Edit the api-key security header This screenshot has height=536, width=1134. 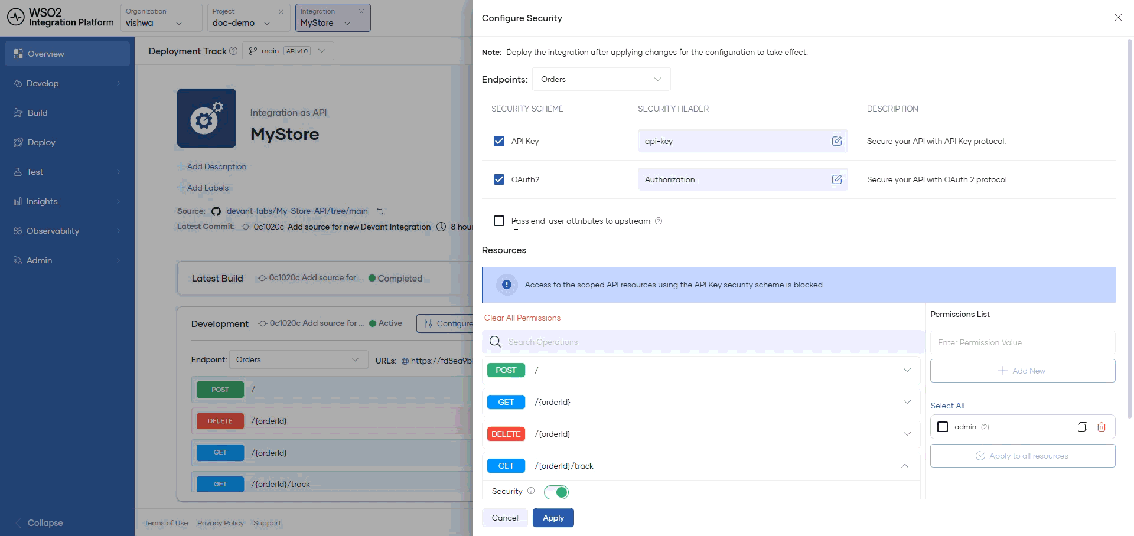(x=836, y=141)
